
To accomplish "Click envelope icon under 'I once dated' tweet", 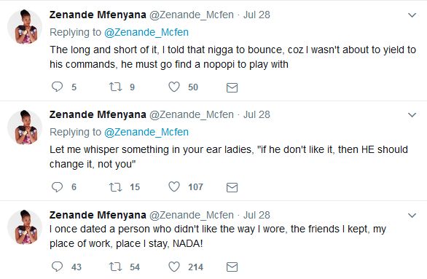I will click(x=232, y=267).
